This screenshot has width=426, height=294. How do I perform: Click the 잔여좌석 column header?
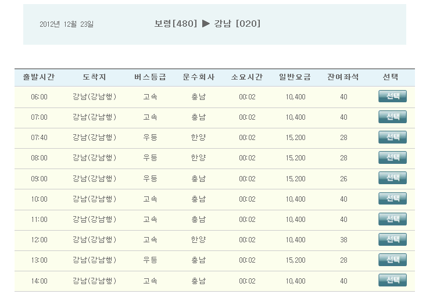(343, 77)
